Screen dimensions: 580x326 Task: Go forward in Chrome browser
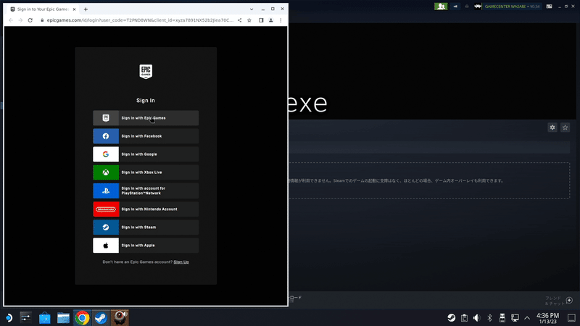pos(20,20)
